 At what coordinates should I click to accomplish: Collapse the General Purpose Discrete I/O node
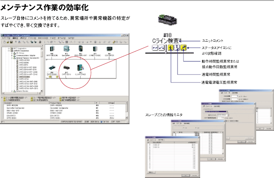pyautogui.click(x=12, y=58)
